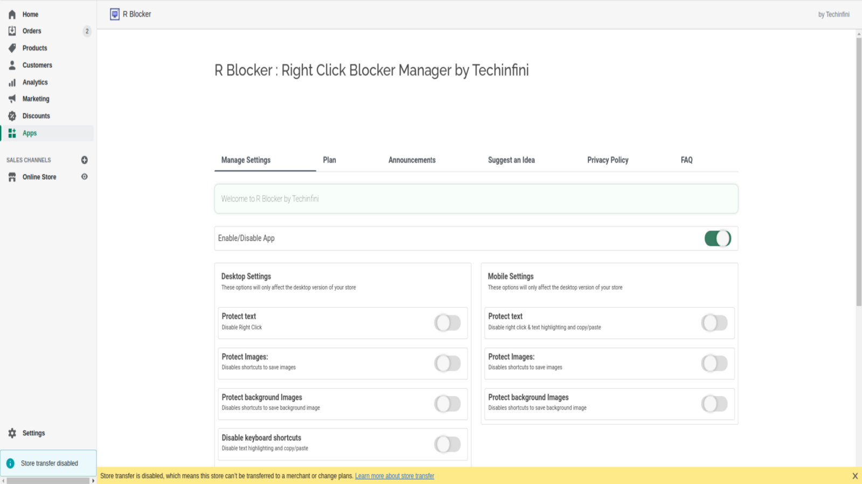Image resolution: width=862 pixels, height=484 pixels.
Task: Click the Store transfer disabled notice
Action: click(48, 463)
